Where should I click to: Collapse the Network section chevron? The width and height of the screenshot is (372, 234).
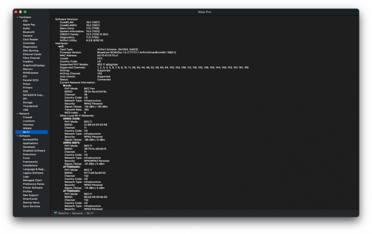pos(17,113)
